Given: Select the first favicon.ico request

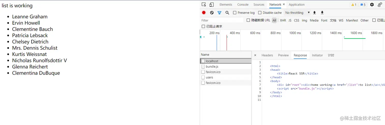Looking at the screenshot, I should point(226,72).
